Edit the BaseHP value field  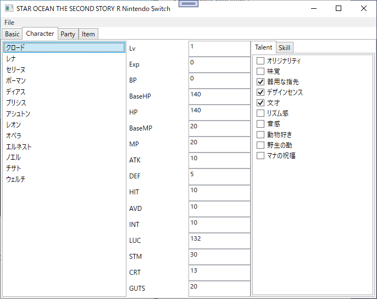pyautogui.click(x=219, y=96)
